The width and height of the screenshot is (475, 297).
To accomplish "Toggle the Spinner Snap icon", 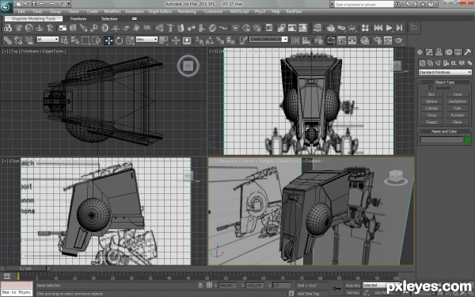I will pyautogui.click(x=230, y=40).
